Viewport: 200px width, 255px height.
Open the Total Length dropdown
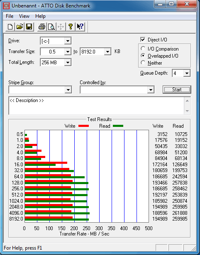click(68, 63)
